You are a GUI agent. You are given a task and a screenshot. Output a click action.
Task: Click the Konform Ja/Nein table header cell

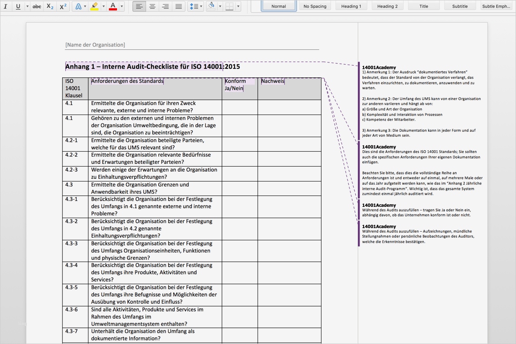coord(239,88)
